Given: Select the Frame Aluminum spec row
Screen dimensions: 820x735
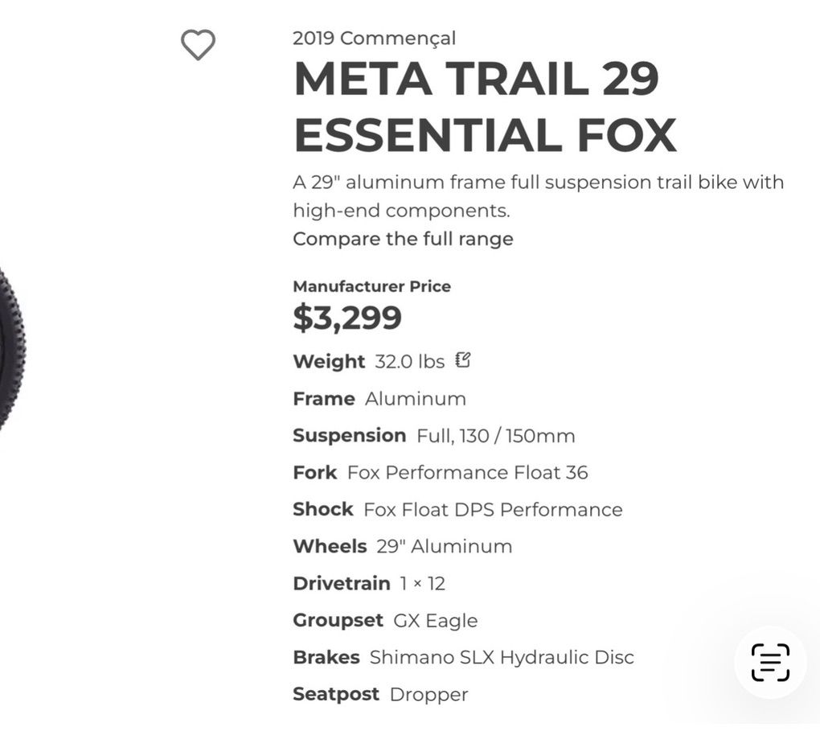Looking at the screenshot, I should (x=379, y=399).
